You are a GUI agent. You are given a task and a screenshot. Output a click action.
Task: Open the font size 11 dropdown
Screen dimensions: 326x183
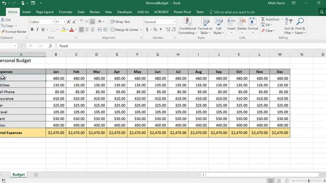64,22
